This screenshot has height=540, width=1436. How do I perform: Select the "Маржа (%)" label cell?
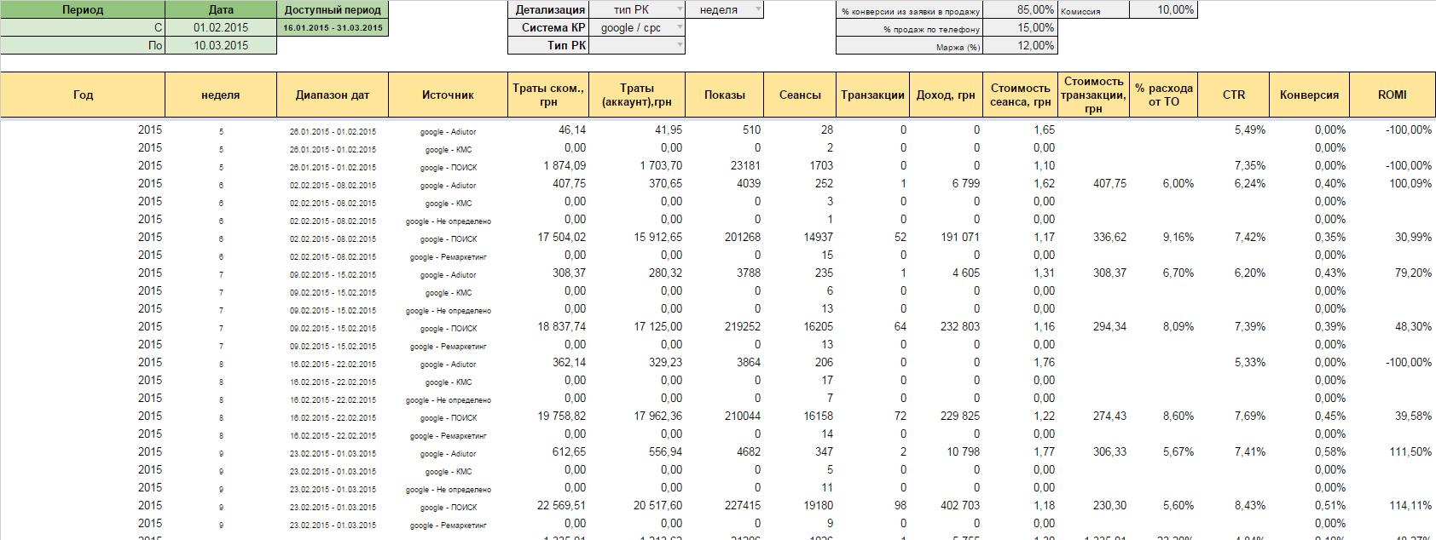(x=910, y=46)
